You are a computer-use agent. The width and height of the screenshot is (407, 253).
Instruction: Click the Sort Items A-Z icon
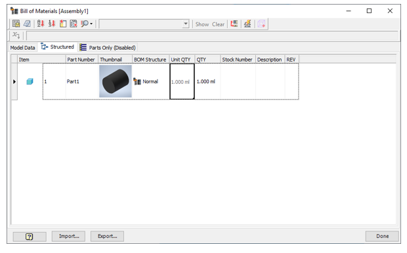point(41,24)
